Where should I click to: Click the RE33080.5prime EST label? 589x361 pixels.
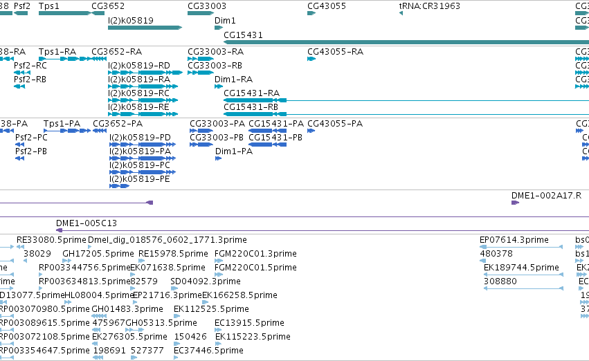click(51, 240)
